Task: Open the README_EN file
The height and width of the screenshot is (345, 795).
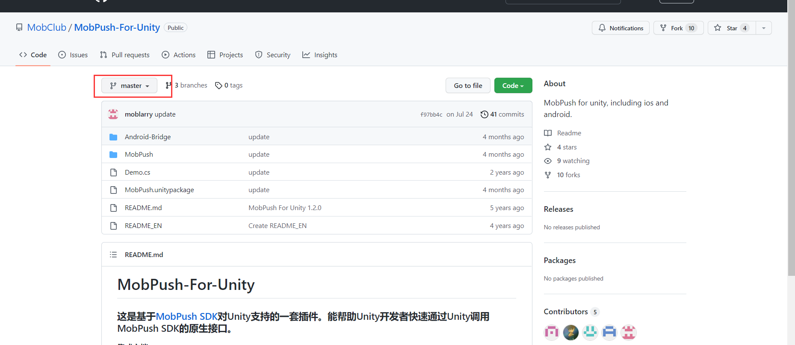Action: [143, 225]
